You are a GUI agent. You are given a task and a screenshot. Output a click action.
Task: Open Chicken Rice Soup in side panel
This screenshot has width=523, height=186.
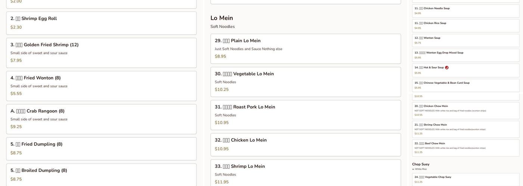point(465,26)
